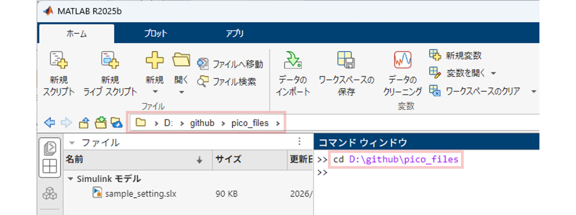
Task: Collapse the Simulink モデル group
Action: (70, 179)
